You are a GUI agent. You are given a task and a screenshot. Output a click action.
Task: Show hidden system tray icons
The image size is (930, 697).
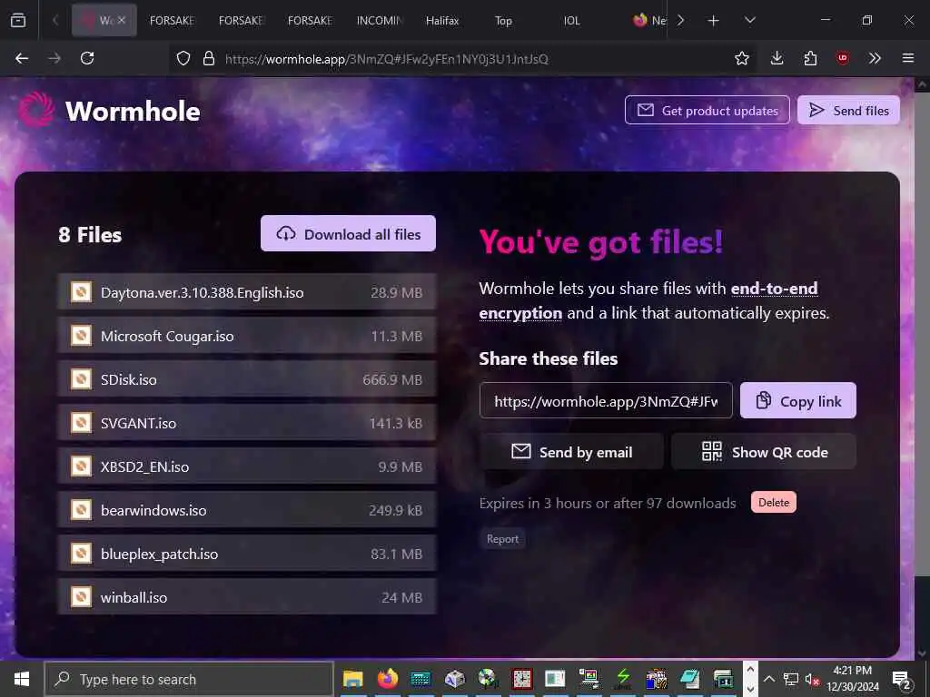coord(768,679)
